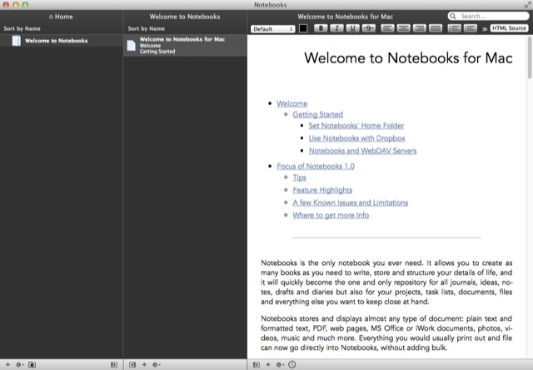The image size is (533, 370).
Task: Click the plus icon in the left panel
Action: [x=7, y=364]
